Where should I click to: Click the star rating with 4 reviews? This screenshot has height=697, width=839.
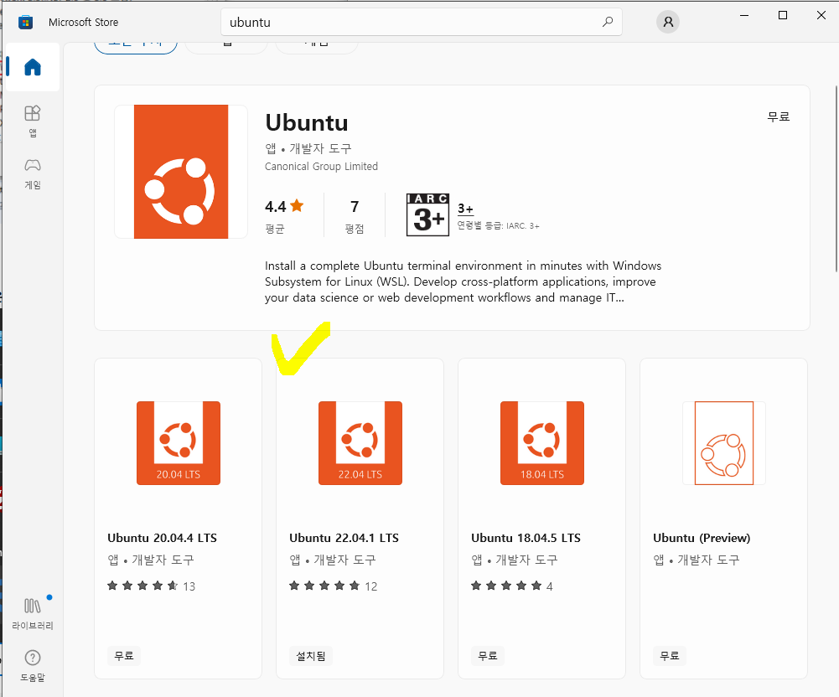pyautogui.click(x=512, y=586)
